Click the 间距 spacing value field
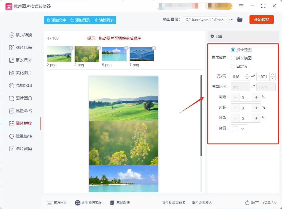Viewport: 282px width, 209px height. (246, 97)
